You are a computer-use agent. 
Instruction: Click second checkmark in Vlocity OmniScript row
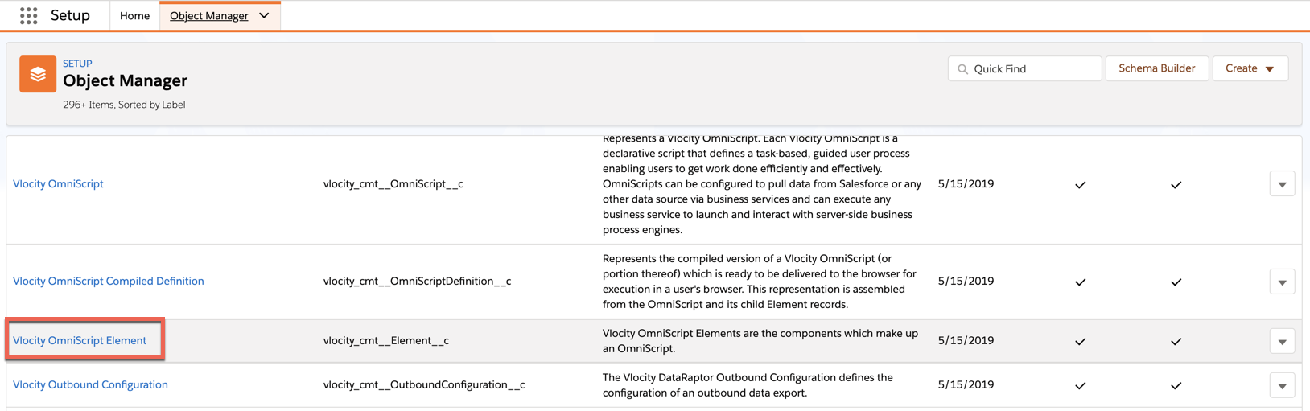pos(1176,185)
